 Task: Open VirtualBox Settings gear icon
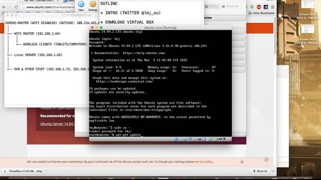(x=93, y=4)
